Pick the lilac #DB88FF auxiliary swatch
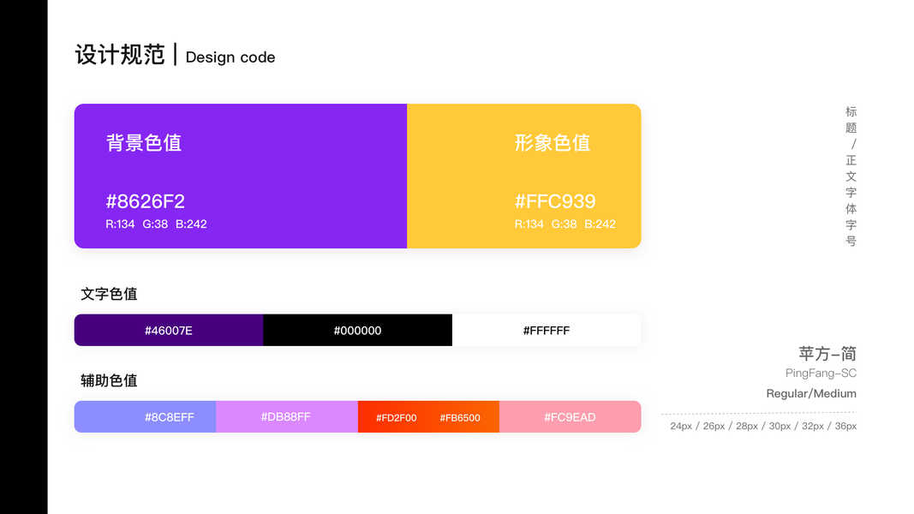Viewport: 914px width, 514px height. coord(286,417)
